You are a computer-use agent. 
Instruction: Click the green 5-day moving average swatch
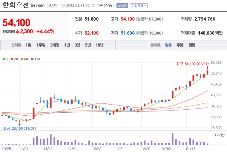[x=4, y=59]
